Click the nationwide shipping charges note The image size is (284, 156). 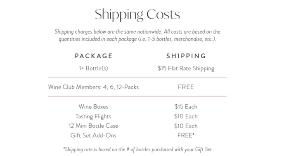(x=137, y=32)
